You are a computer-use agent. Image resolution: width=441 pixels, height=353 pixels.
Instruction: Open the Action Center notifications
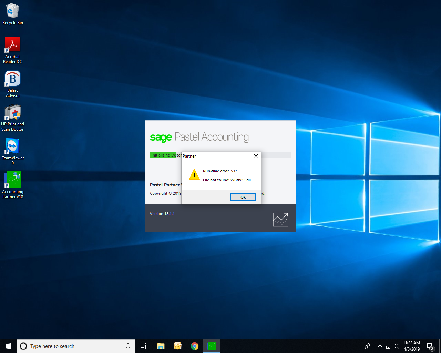(x=430, y=346)
